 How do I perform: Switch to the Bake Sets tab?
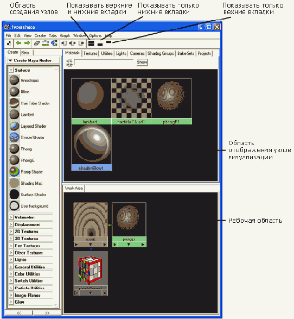(x=186, y=53)
